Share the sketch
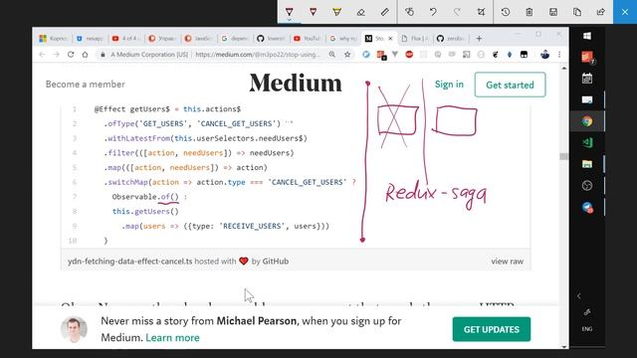The height and width of the screenshot is (358, 637). [601, 12]
